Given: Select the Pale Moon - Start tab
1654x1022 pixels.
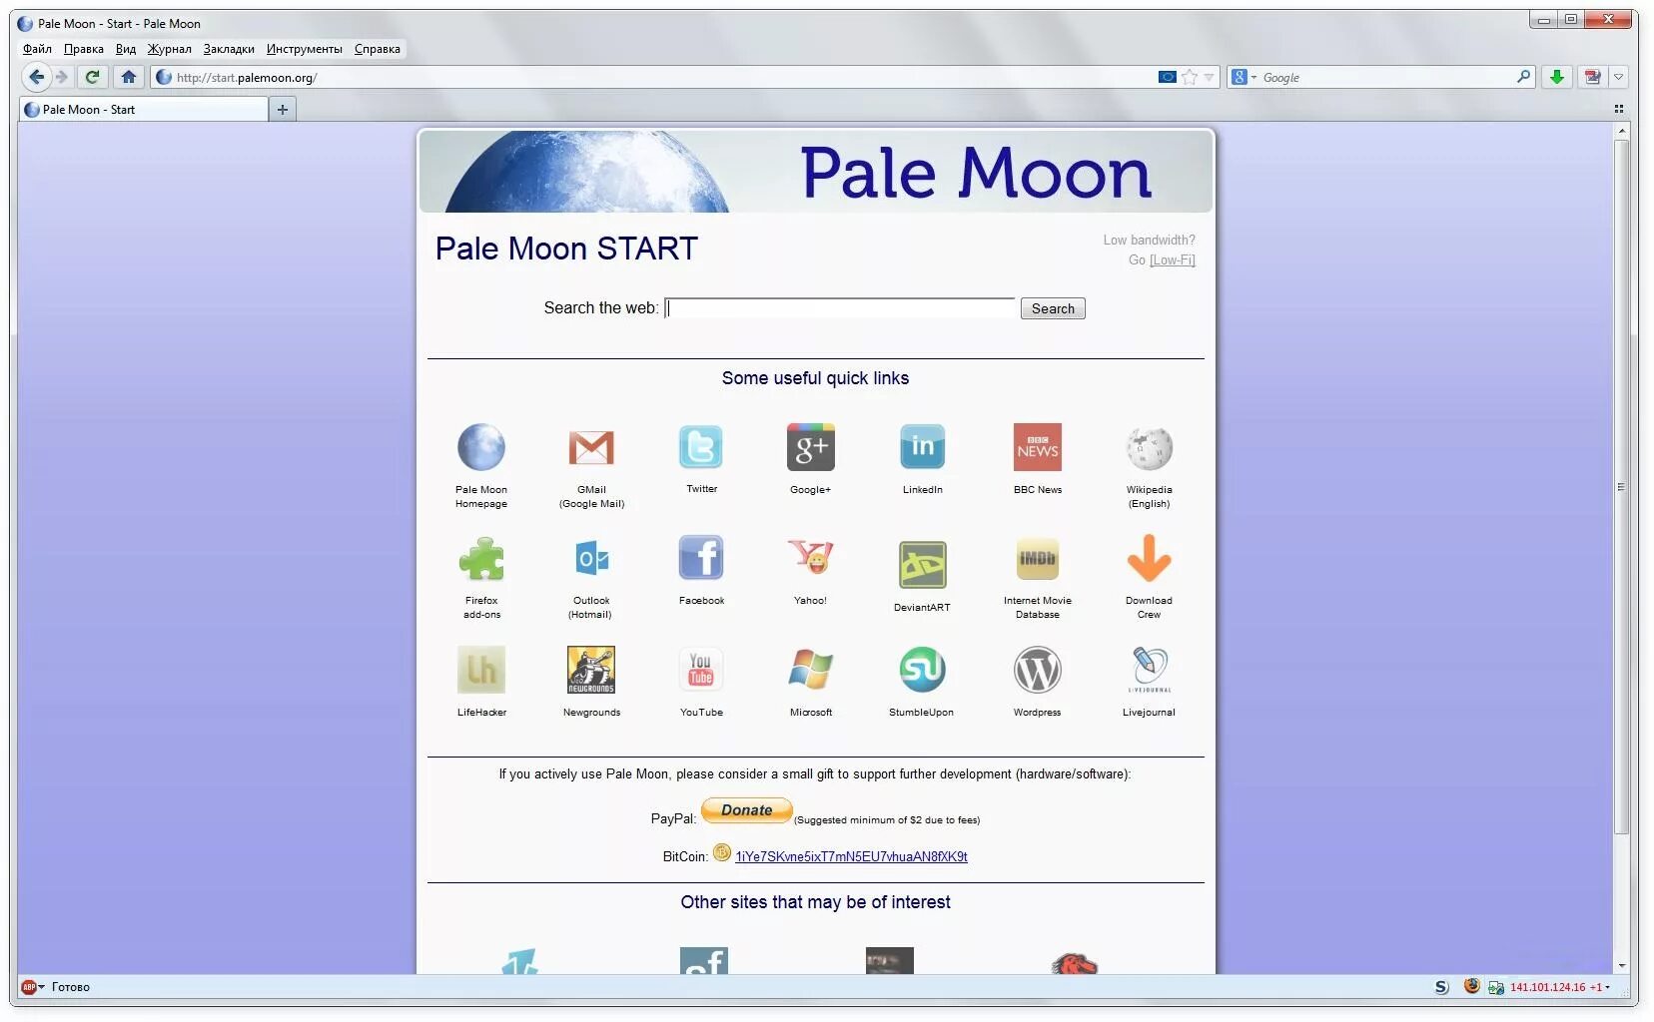Looking at the screenshot, I should 144,109.
